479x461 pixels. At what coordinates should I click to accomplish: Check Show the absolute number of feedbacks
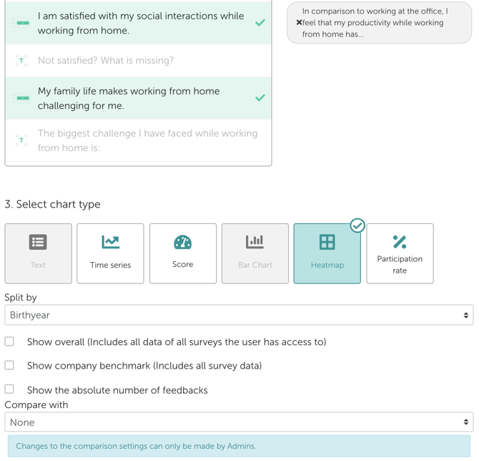click(9, 389)
